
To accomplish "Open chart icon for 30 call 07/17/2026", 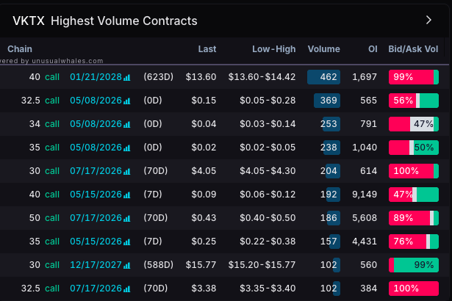I will pos(127,171).
